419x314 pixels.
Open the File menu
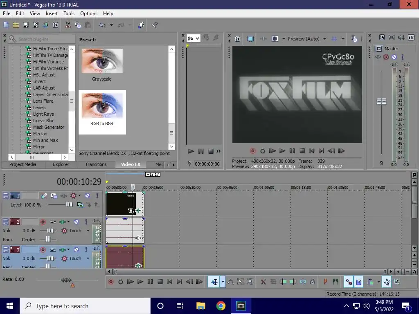(x=7, y=13)
